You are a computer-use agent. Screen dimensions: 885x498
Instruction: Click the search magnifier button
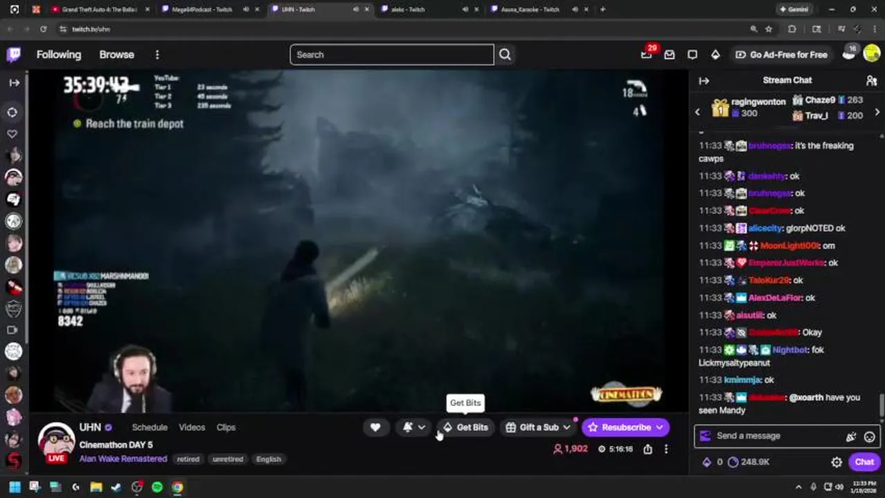click(505, 55)
